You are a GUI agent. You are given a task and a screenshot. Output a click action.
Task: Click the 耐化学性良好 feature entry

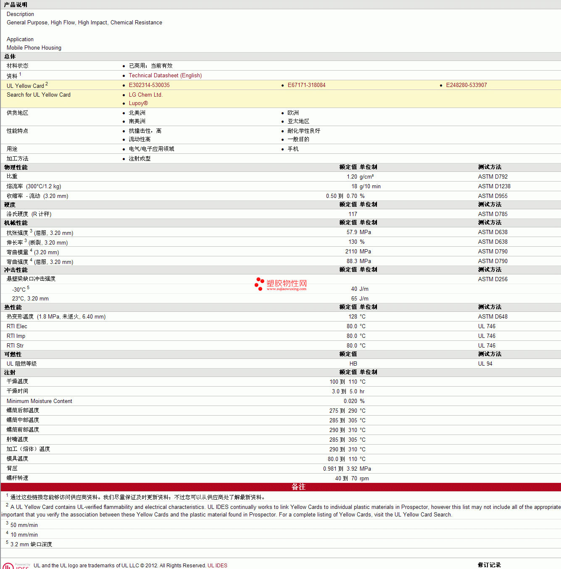pos(304,131)
